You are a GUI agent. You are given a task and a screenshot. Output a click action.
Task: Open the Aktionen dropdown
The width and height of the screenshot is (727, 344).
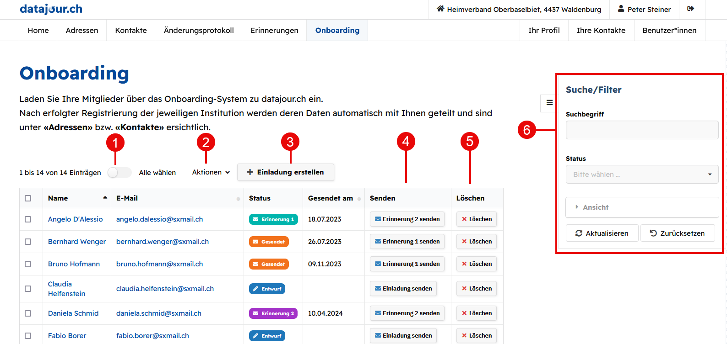(x=211, y=172)
